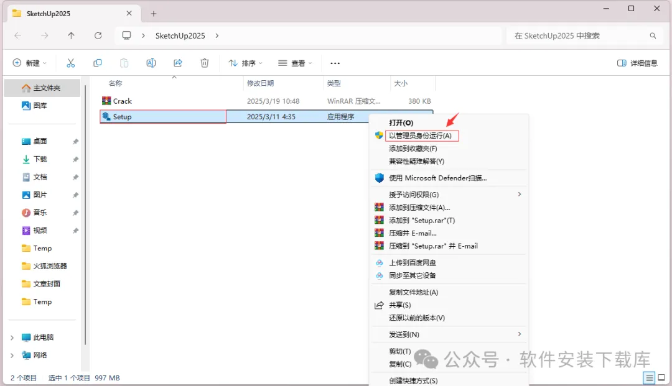Image resolution: width=672 pixels, height=386 pixels.
Task: Click the Setup application icon
Action: 106,116
